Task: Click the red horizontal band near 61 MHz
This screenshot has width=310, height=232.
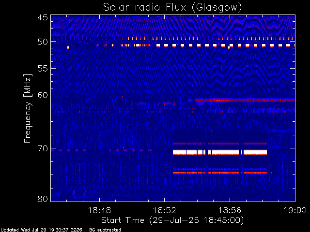Action: 245,101
